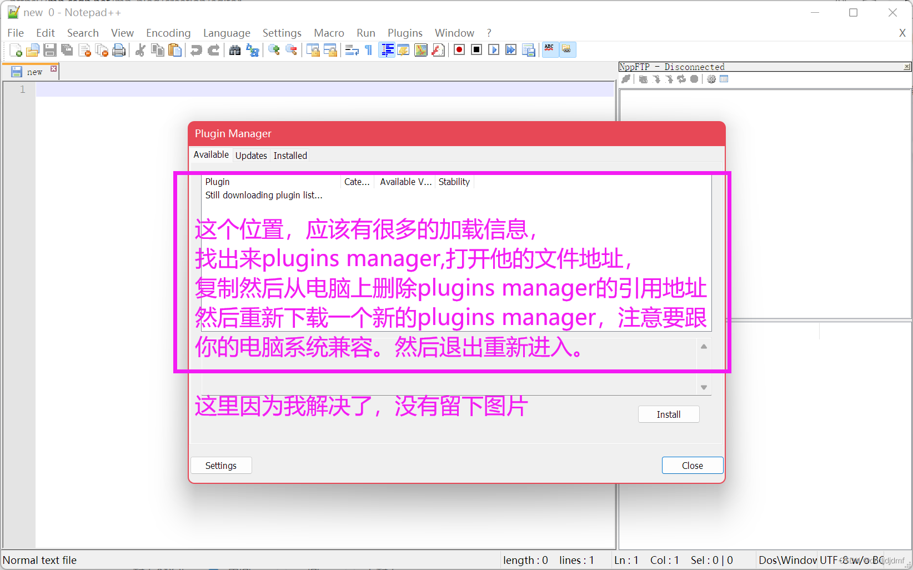913x570 pixels.
Task: Cut text using the scissors icon
Action: pos(139,49)
